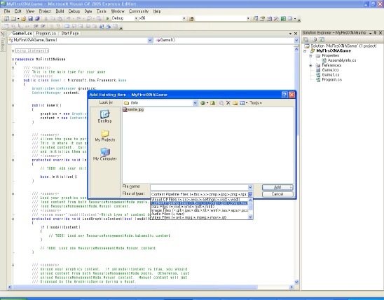Click inside the File name input field
384x300 pixels.
tap(199, 187)
